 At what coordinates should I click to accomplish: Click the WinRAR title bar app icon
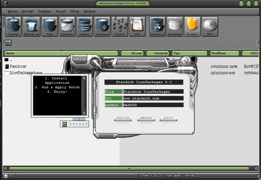6,3
